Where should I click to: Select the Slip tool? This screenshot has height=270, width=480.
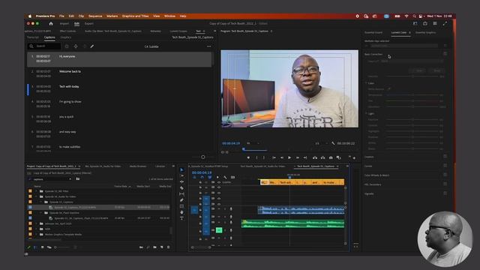pyautogui.click(x=181, y=194)
